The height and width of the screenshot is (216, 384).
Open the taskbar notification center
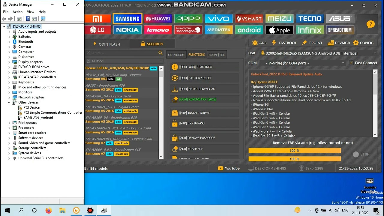tap(376, 211)
